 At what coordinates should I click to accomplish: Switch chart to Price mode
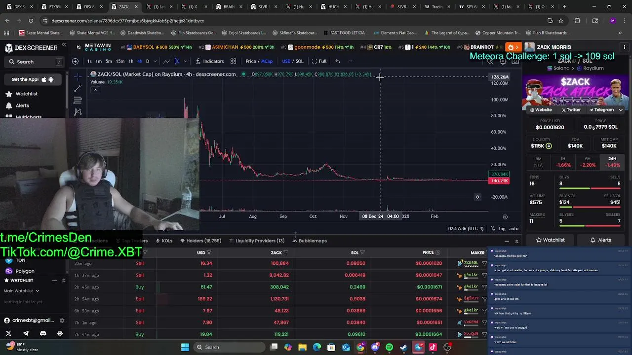click(251, 61)
